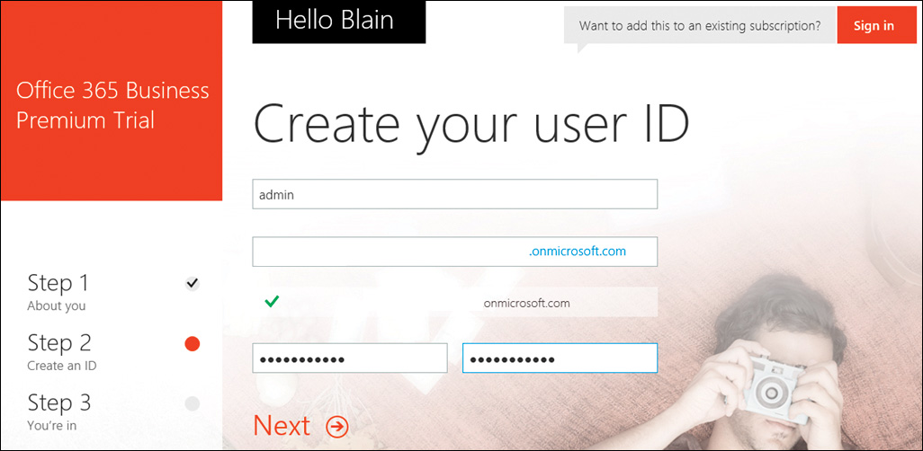Click the Hello Blain banner
The height and width of the screenshot is (451, 923).
[x=339, y=22]
